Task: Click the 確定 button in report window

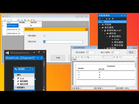Action: [131, 52]
